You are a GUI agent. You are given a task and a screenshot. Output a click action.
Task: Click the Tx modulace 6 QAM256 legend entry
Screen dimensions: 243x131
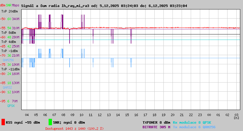point(194,127)
